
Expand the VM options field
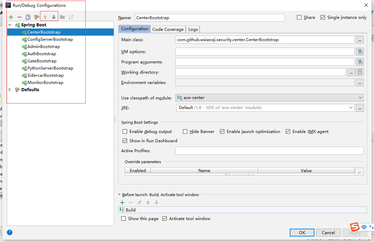360,51
